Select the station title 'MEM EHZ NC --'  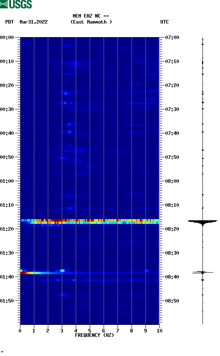coord(91,16)
